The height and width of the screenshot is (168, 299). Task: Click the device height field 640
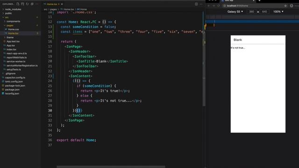pos(264,12)
